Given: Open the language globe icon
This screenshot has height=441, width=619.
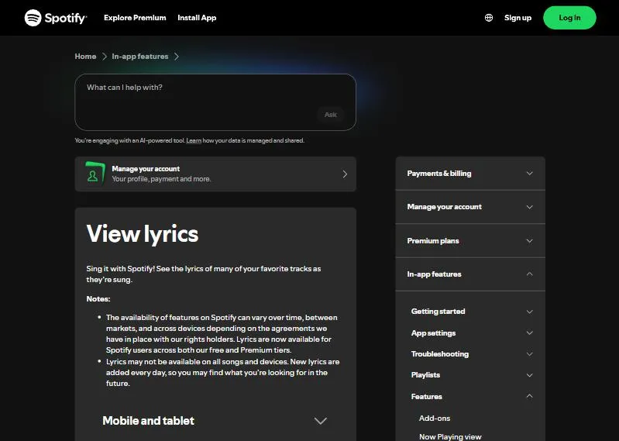Looking at the screenshot, I should pyautogui.click(x=489, y=18).
